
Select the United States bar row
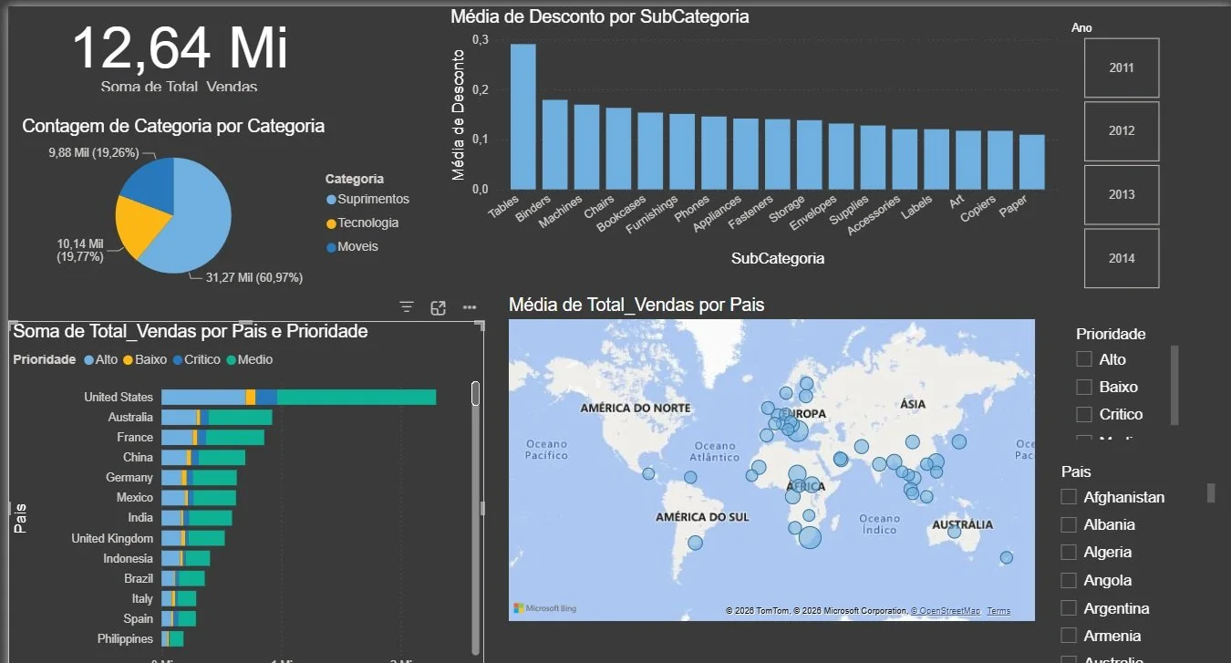pos(298,397)
